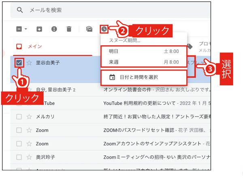
Task: Uncheck the 里谷由美子 message checkbox
Action: (x=19, y=63)
